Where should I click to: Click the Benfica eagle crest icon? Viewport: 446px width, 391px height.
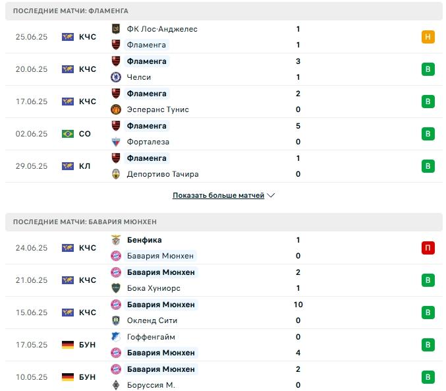pos(116,240)
